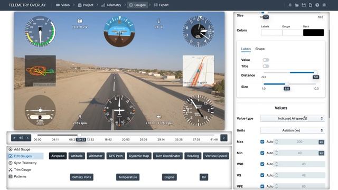Click the save disk icon
Screen dimensions: 338x190
point(304,5)
